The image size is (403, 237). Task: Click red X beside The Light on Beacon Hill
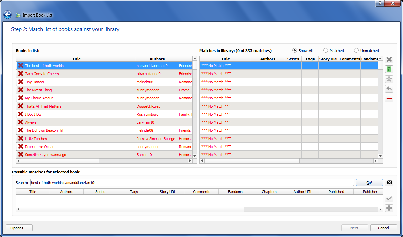pos(21,130)
